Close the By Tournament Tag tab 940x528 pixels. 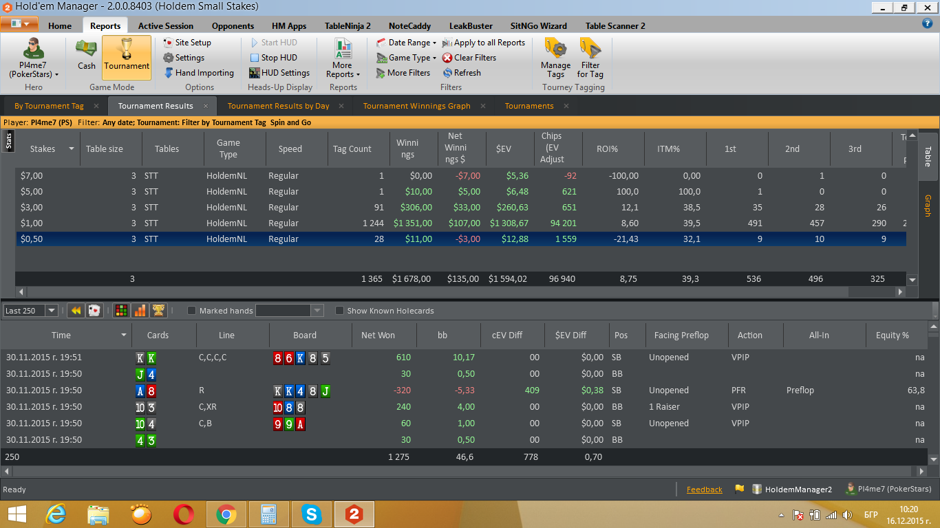[96, 106]
